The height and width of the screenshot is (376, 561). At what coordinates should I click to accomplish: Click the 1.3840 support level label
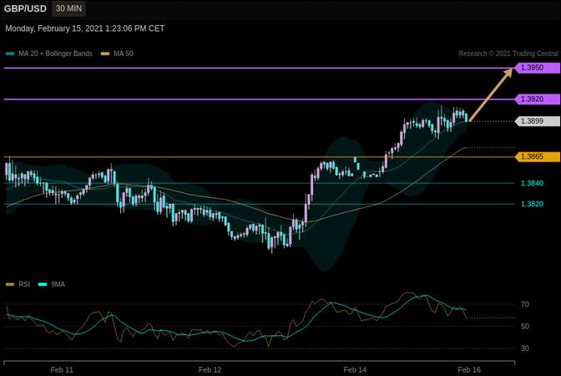[532, 183]
